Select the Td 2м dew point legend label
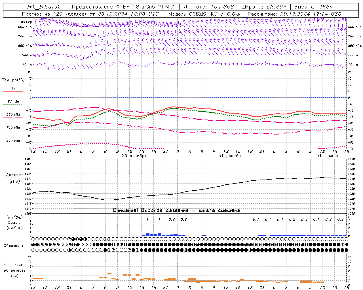363x290 pixels. point(13,101)
